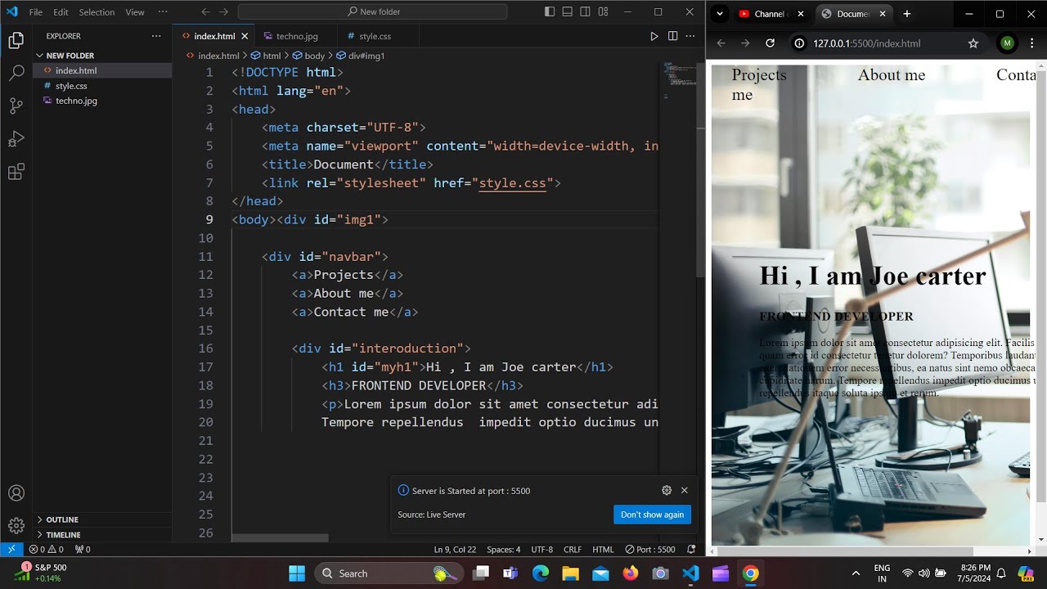Open the Edit menu
Viewport: 1047px width, 589px height.
61,12
